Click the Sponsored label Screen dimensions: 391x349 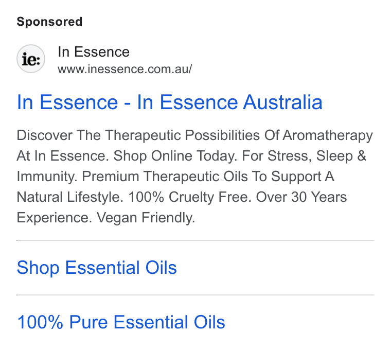[x=49, y=22]
